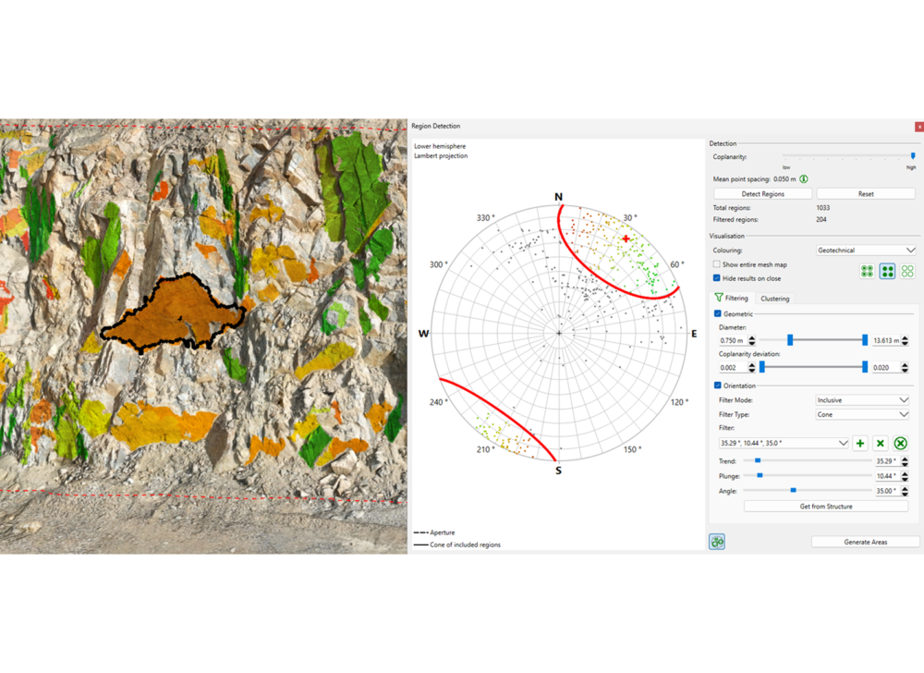This screenshot has height=673, width=924.
Task: Click the Filtered regions value 204
Action: (x=821, y=220)
